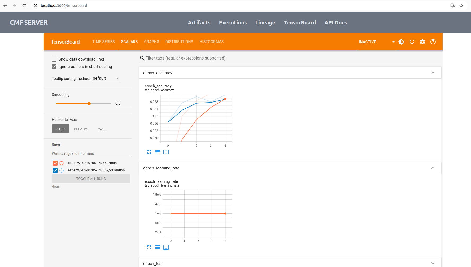Open Executions page
Viewport: 471px width, 267px height.
pos(233,23)
